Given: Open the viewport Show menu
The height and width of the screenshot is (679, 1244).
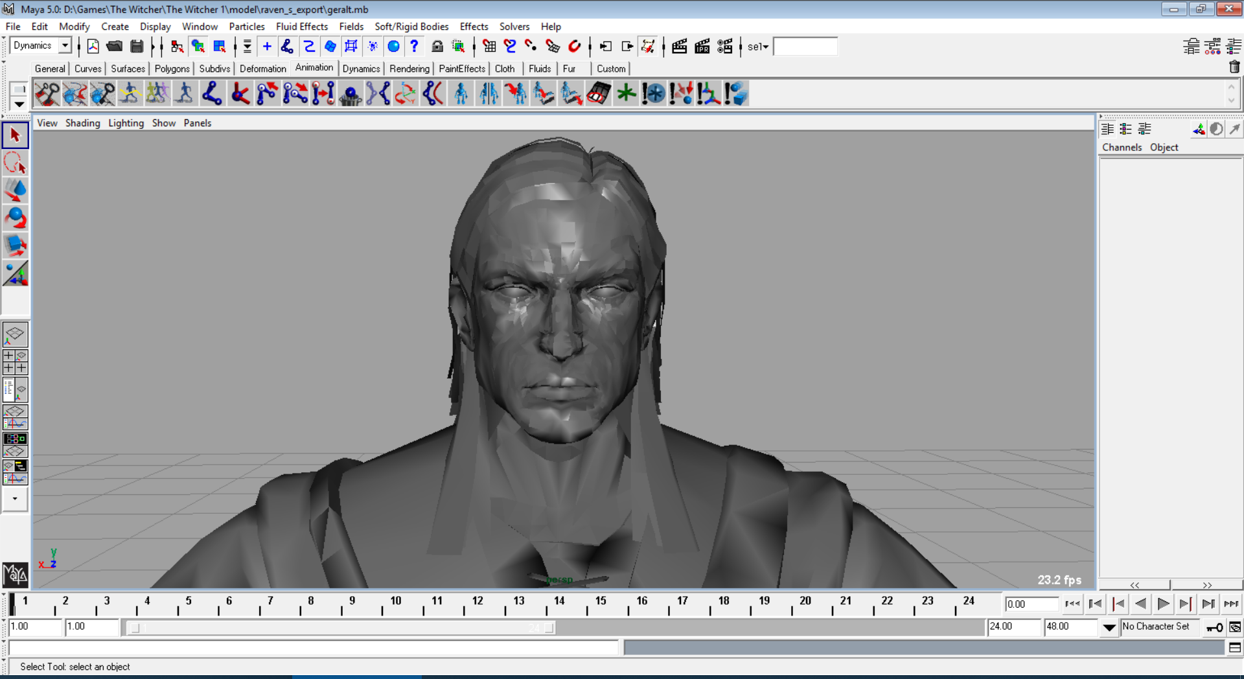Looking at the screenshot, I should click(x=164, y=123).
